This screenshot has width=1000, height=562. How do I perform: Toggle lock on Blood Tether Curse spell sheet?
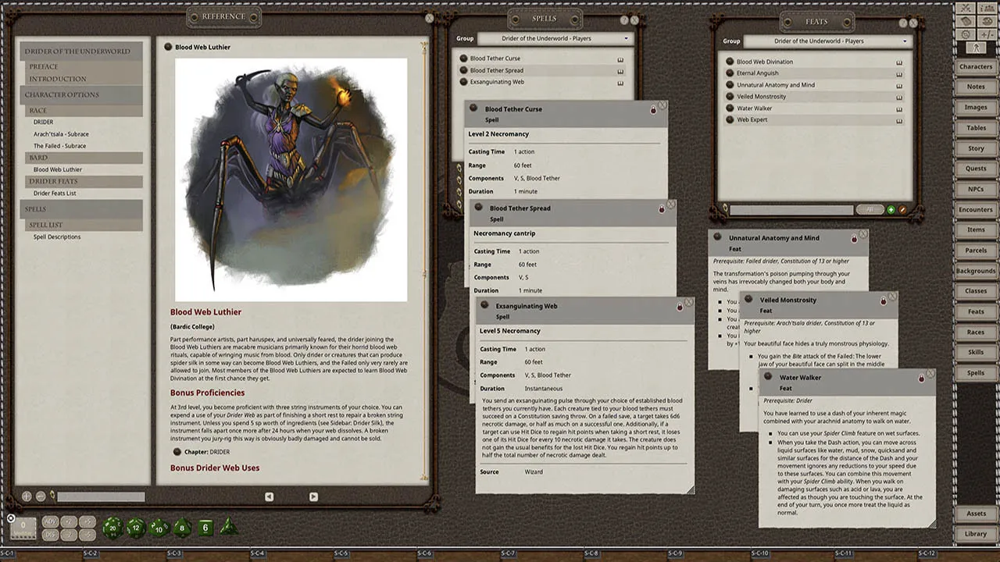(x=654, y=110)
